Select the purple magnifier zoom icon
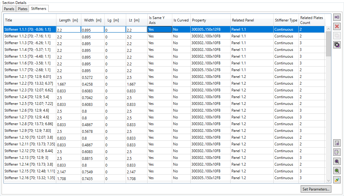Screen dimensions: 344x196 (337, 161)
